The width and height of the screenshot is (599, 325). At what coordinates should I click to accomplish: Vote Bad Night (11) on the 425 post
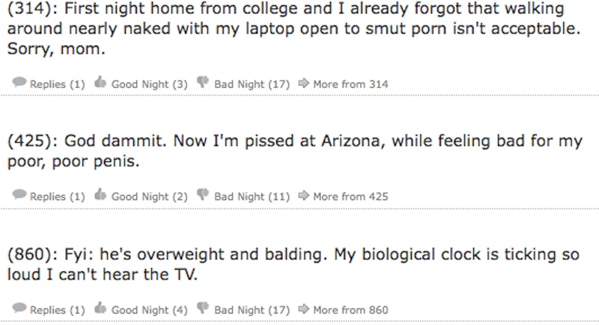click(252, 197)
